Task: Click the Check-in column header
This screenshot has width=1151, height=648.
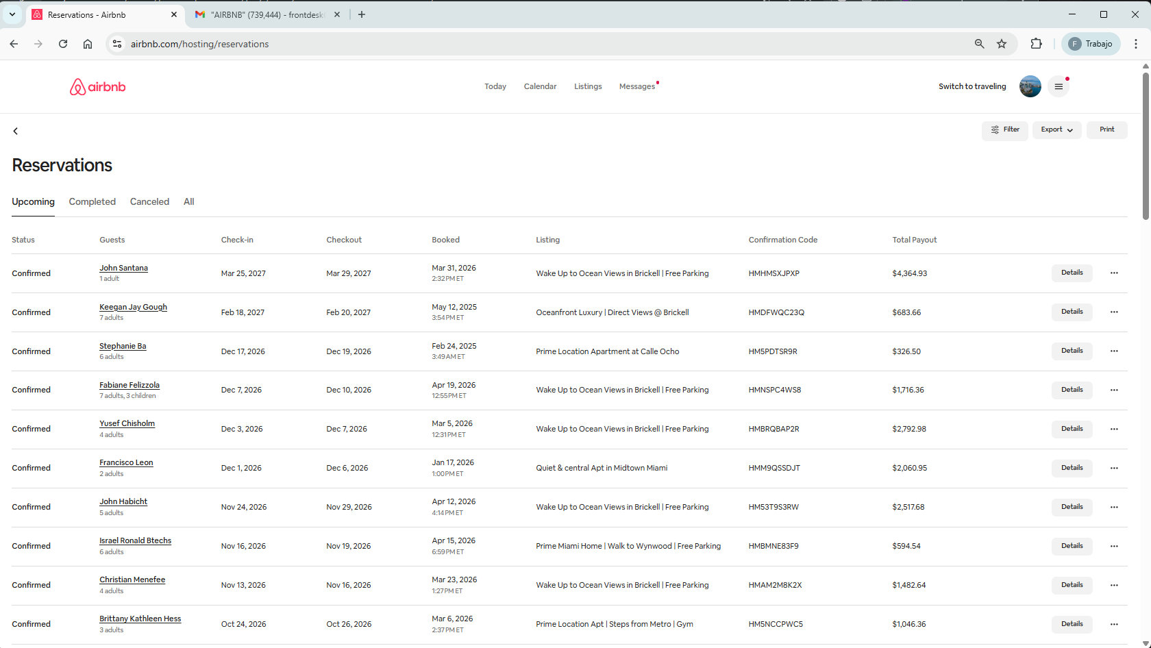Action: point(237,240)
